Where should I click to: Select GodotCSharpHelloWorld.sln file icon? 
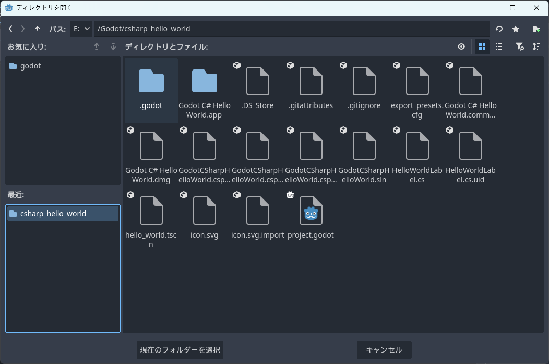(x=364, y=146)
